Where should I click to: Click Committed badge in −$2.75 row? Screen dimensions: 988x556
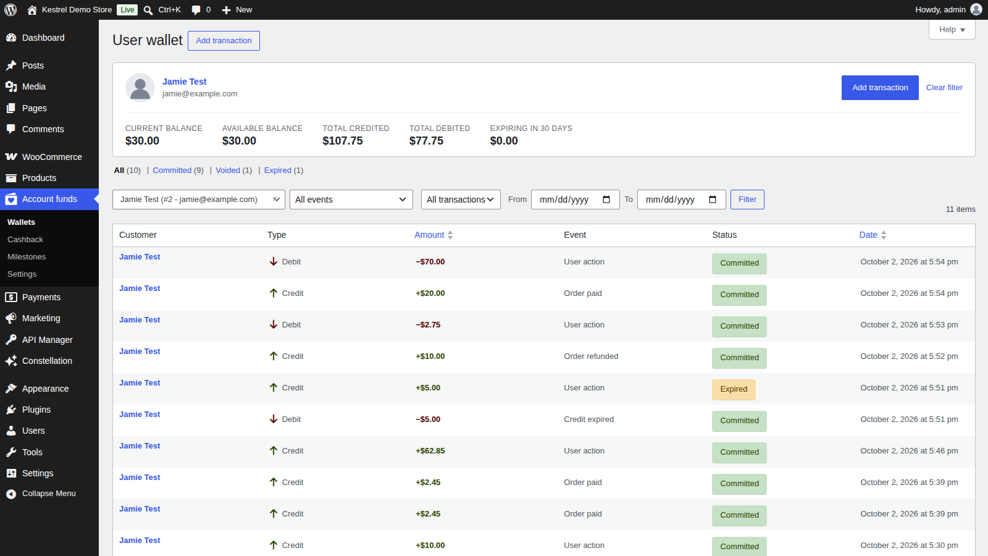(x=739, y=326)
